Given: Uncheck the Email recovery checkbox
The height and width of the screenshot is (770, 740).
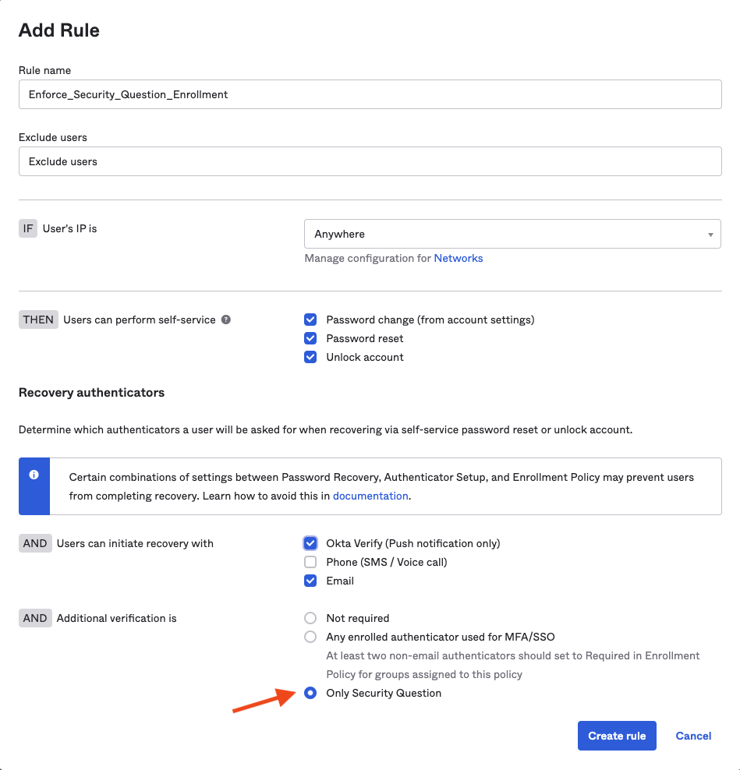Looking at the screenshot, I should pyautogui.click(x=310, y=581).
